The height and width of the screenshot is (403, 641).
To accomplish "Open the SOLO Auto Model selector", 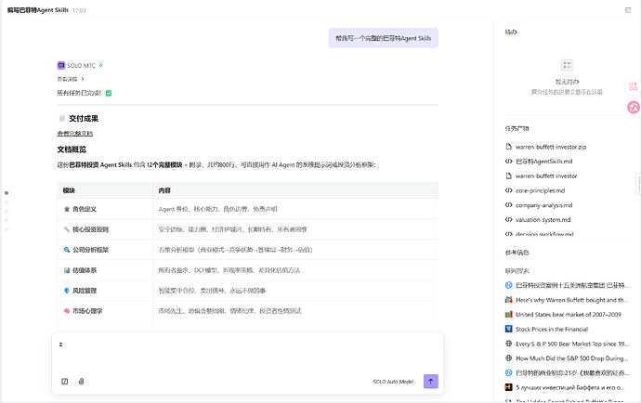I will pos(393,382).
